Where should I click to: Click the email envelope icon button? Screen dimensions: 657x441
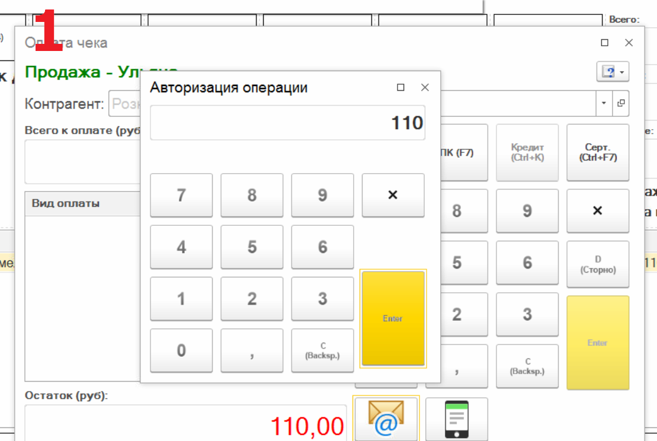(x=386, y=418)
